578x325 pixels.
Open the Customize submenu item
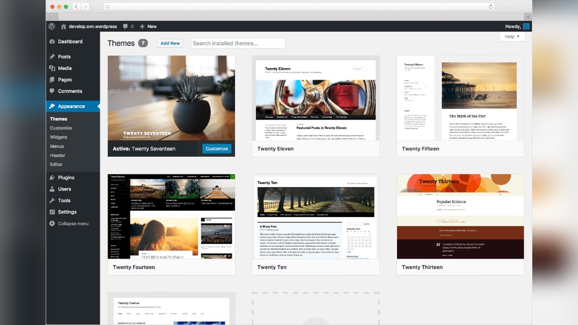(x=61, y=128)
